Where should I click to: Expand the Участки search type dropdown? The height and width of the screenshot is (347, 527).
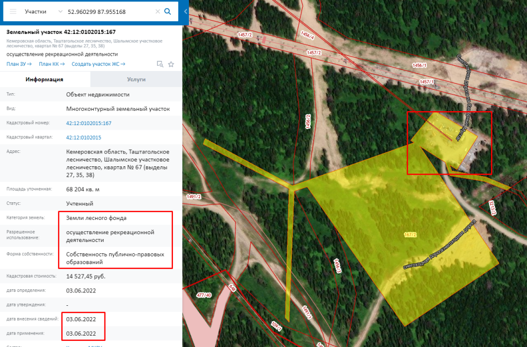point(44,11)
